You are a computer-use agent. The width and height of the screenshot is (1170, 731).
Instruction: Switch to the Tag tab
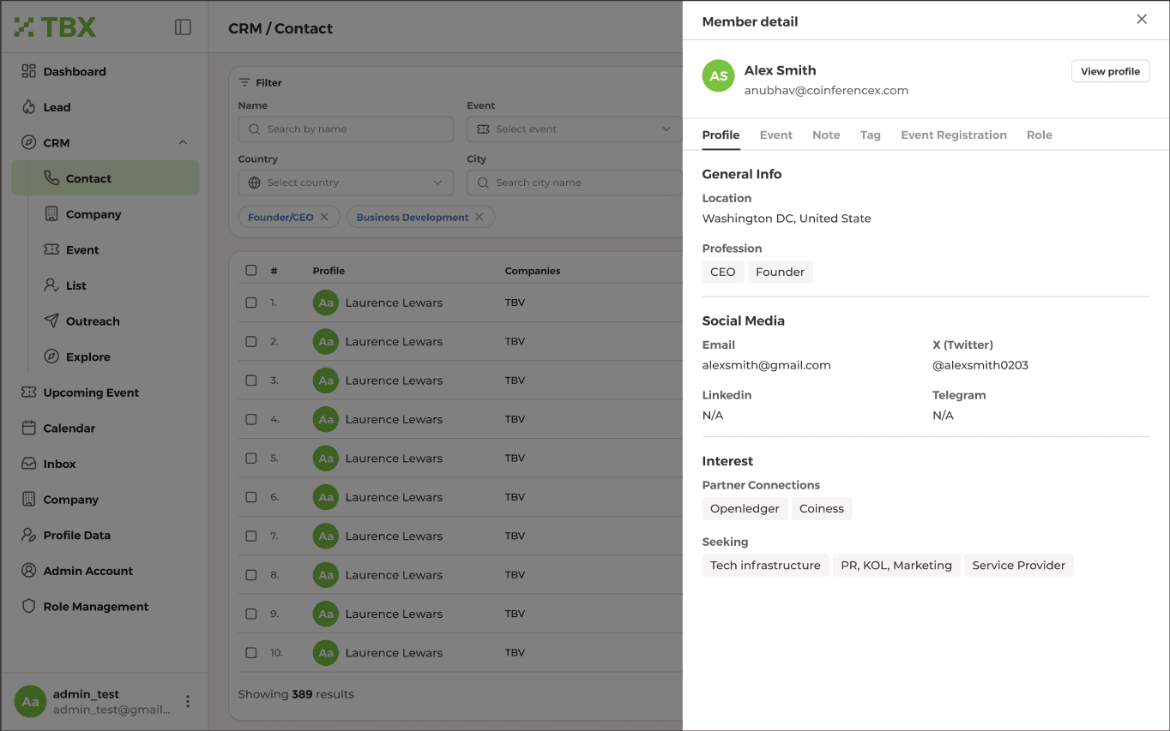pyautogui.click(x=871, y=135)
